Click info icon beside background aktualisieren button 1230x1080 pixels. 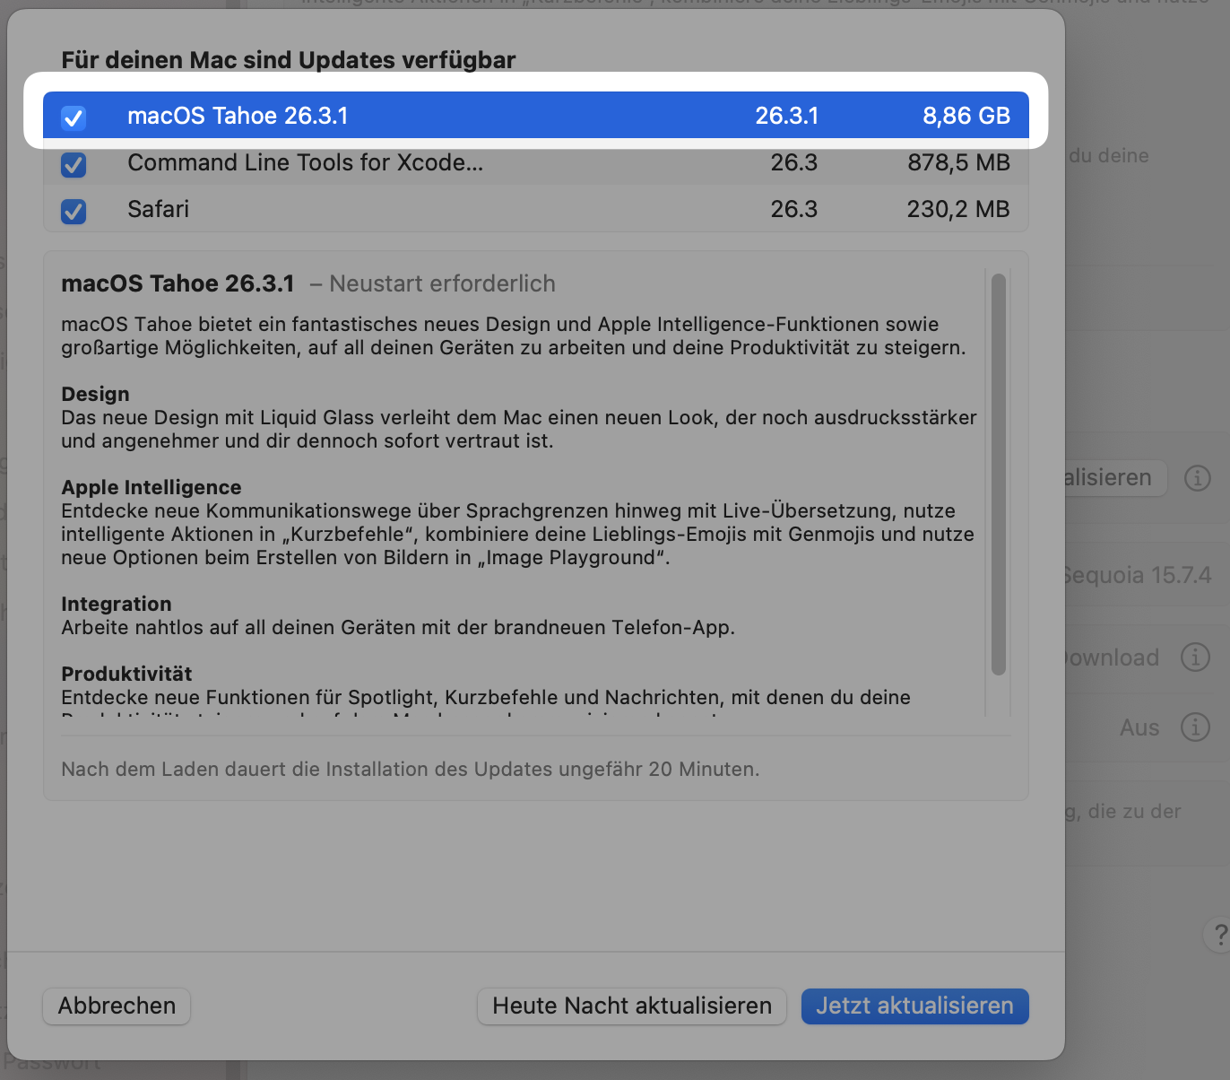1198,478
